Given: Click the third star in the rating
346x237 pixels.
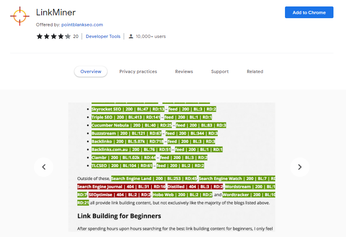Looking at the screenshot, I should click(53, 36).
